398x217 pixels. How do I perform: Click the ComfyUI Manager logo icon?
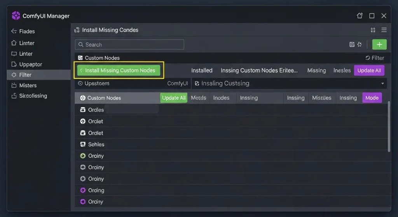(16, 16)
